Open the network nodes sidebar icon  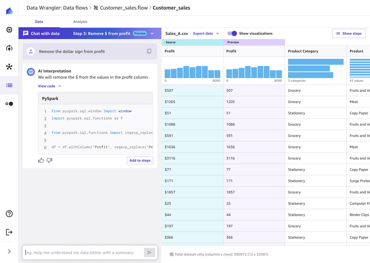9,67
